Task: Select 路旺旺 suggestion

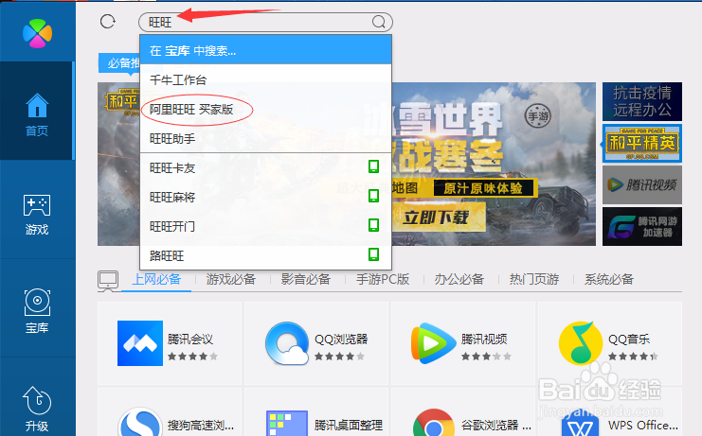Action: pos(266,255)
